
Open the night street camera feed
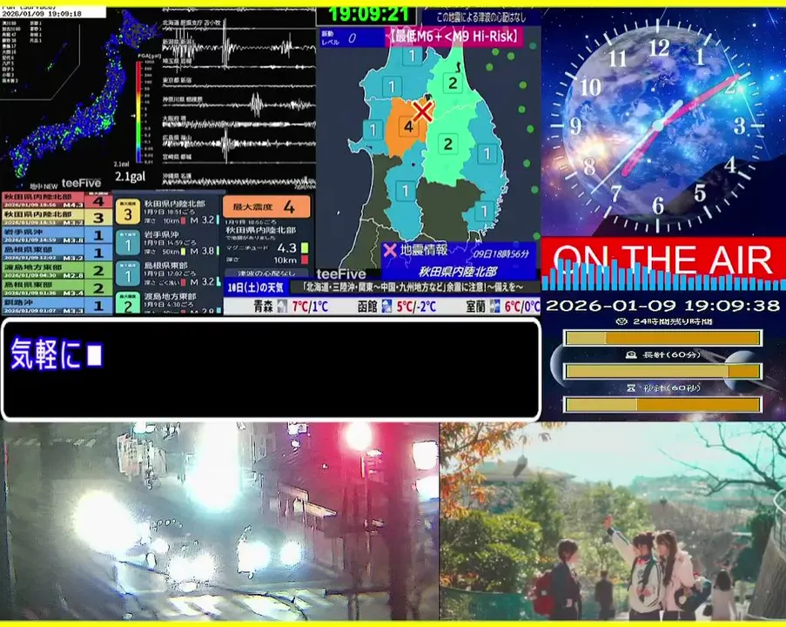pyautogui.click(x=219, y=521)
